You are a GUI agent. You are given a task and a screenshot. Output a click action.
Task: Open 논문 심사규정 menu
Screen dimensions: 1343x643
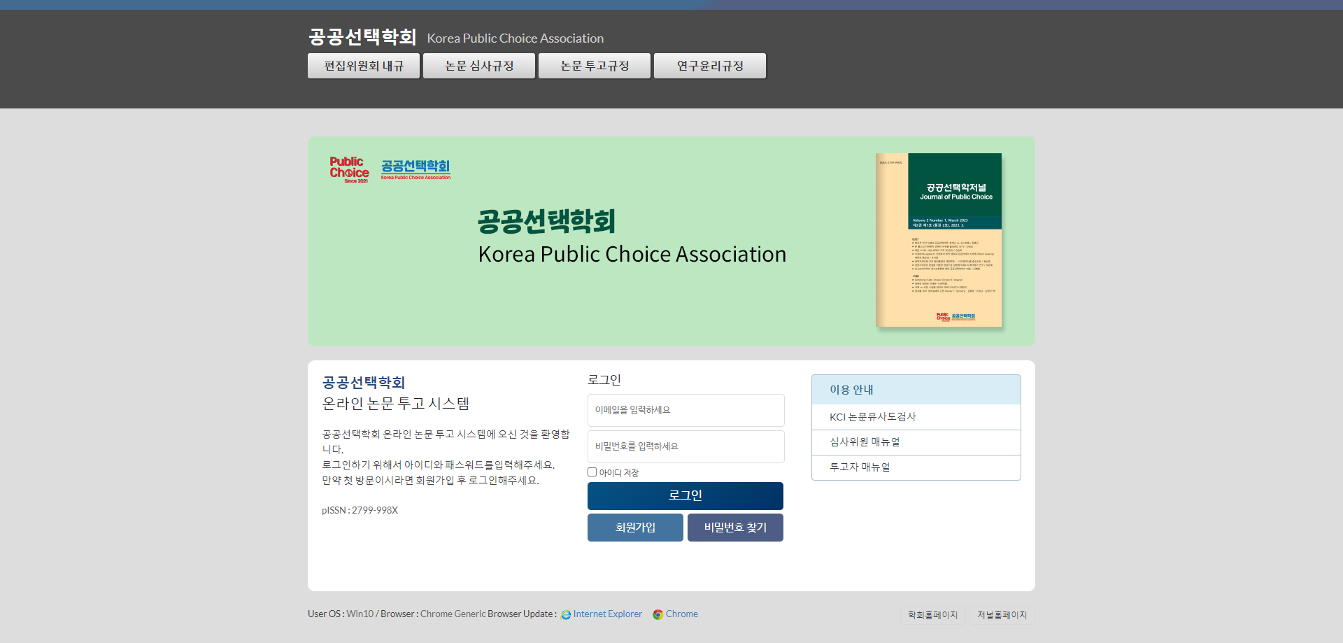pos(479,66)
